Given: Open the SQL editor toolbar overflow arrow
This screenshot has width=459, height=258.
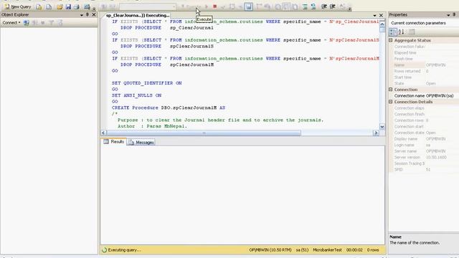Looking at the screenshot, I should click(x=349, y=8).
